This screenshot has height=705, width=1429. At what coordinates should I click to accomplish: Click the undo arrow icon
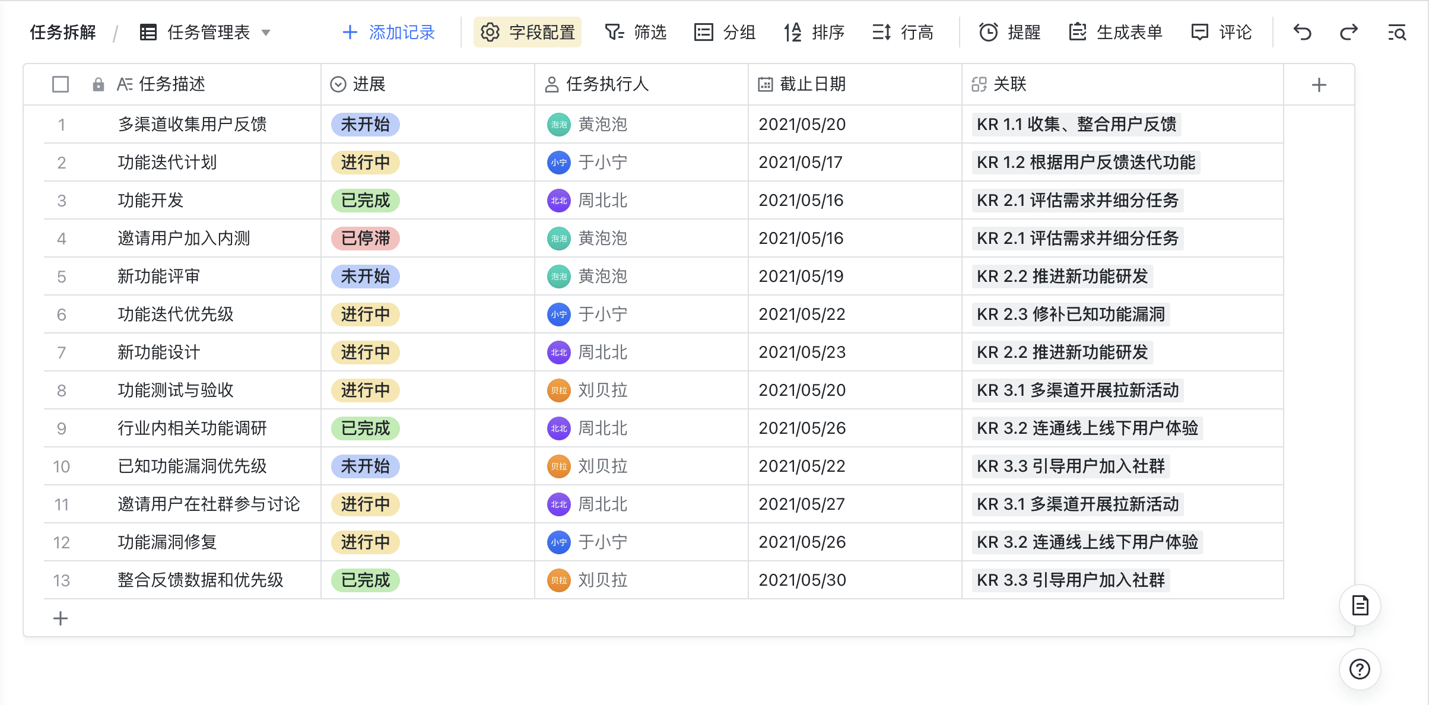[x=1302, y=33]
